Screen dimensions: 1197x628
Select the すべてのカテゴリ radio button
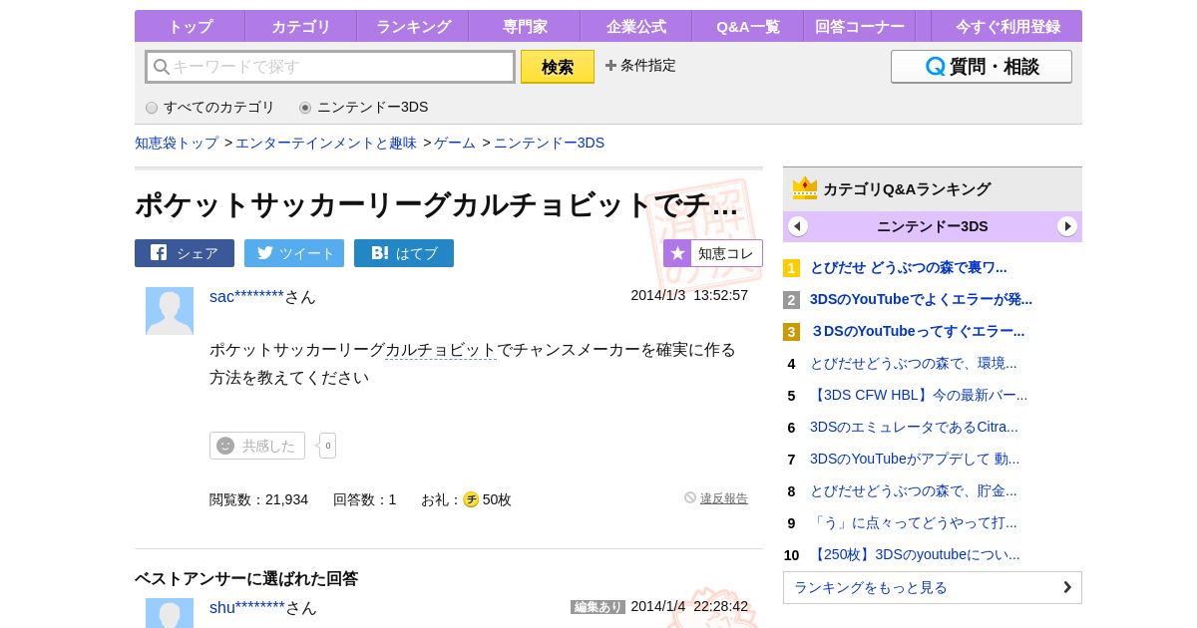(152, 108)
